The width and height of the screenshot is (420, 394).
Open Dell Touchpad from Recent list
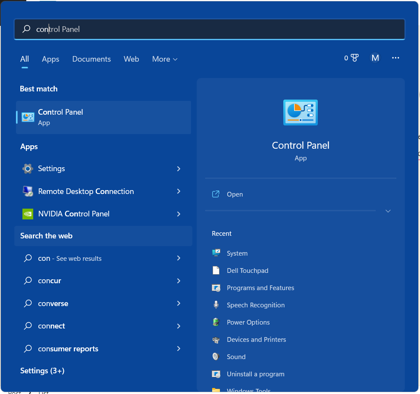click(248, 271)
